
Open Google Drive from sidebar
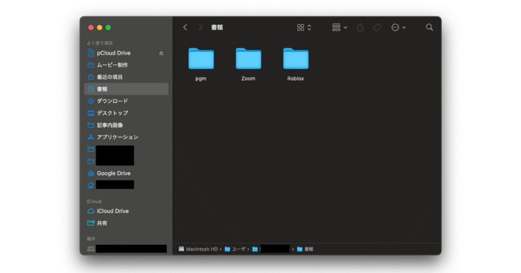113,173
